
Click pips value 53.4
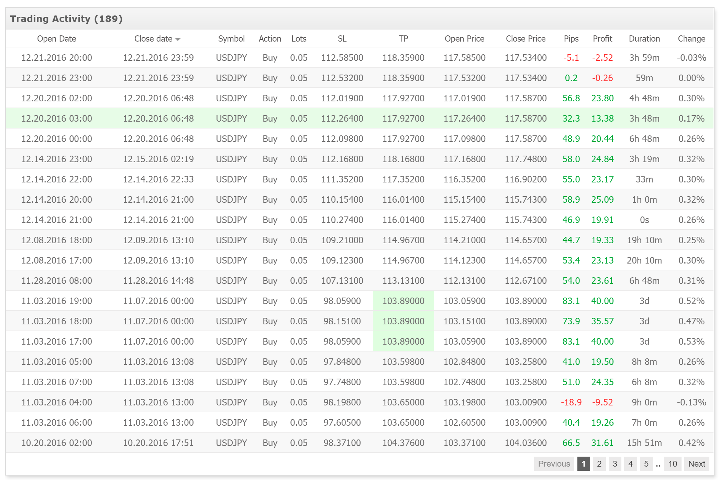pyautogui.click(x=571, y=260)
